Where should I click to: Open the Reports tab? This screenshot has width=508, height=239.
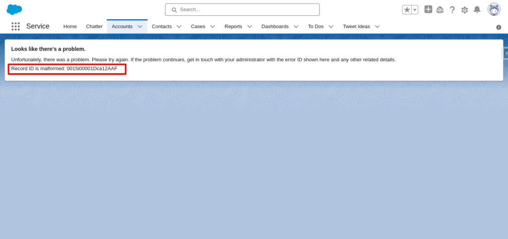tap(233, 27)
